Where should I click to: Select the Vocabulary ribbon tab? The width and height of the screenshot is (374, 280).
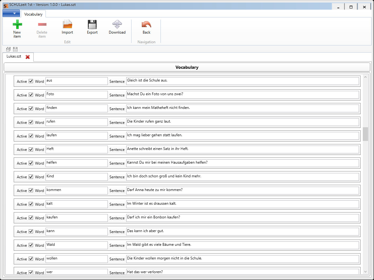(33, 14)
